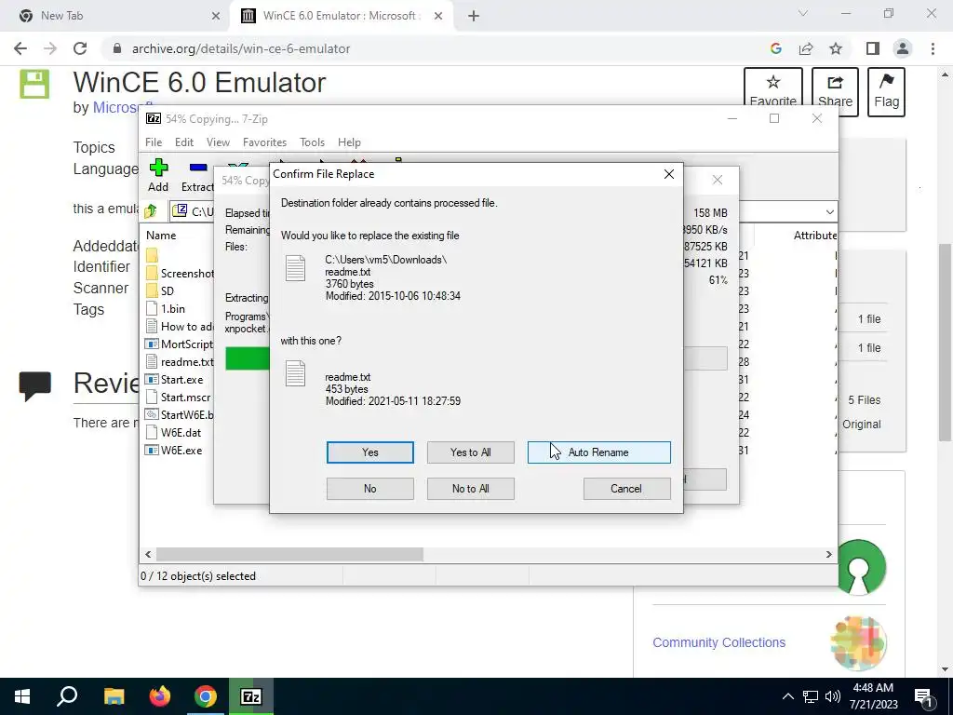Click Chrome icon in taskbar
953x715 pixels.
coord(206,696)
